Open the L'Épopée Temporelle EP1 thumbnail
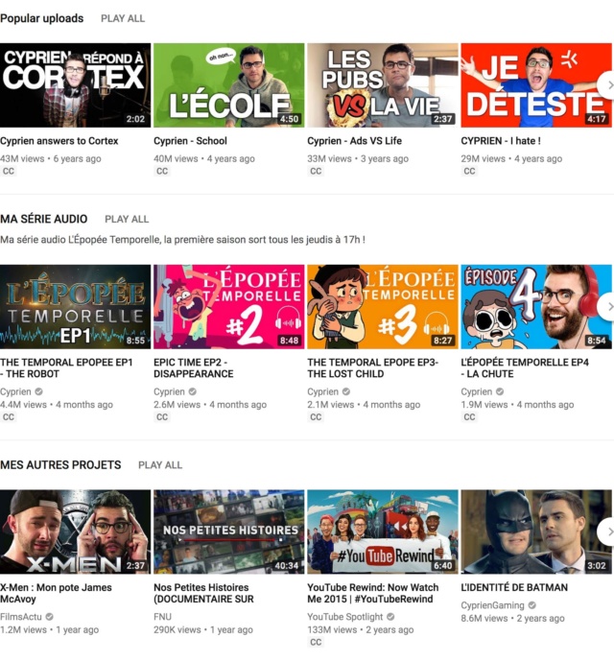The height and width of the screenshot is (661, 614). click(75, 306)
